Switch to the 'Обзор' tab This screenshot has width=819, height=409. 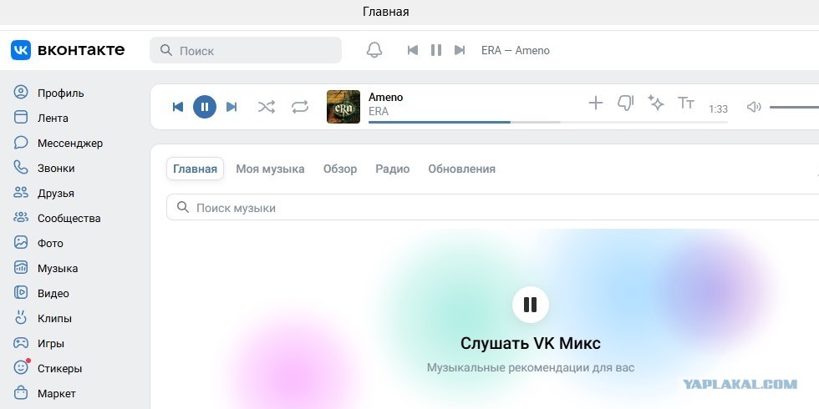340,169
